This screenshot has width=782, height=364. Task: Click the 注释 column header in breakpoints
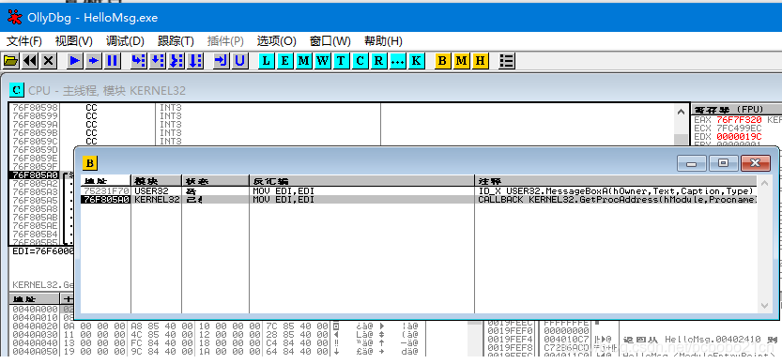coord(616,180)
